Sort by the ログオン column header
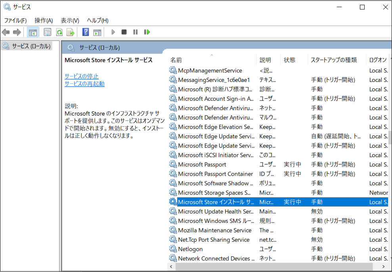392x272 pixels. 377,60
